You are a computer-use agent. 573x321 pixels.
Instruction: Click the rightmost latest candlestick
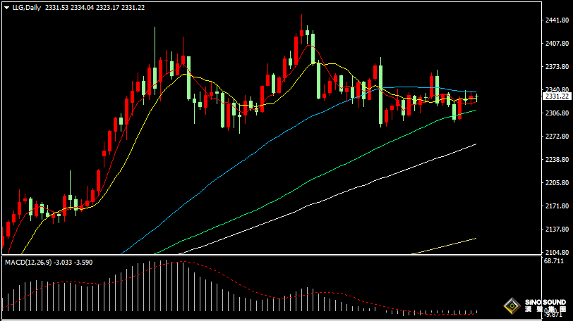(x=478, y=96)
